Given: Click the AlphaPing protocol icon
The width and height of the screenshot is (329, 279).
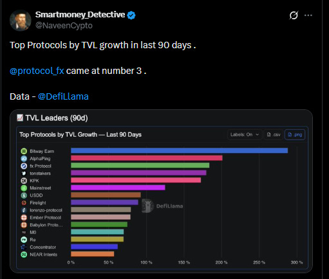Looking at the screenshot, I should (x=24, y=159).
